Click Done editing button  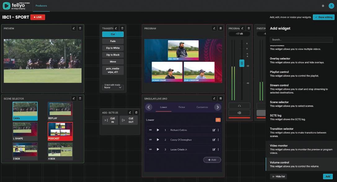click(323, 17)
